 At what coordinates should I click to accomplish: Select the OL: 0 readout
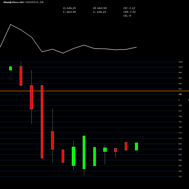point(127,16)
